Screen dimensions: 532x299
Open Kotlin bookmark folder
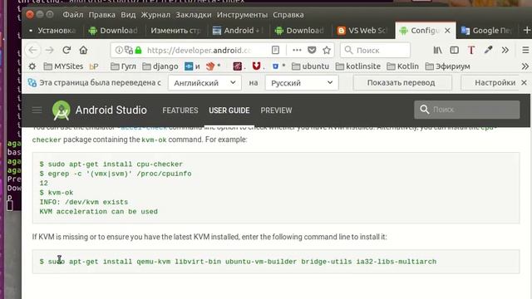point(402,66)
